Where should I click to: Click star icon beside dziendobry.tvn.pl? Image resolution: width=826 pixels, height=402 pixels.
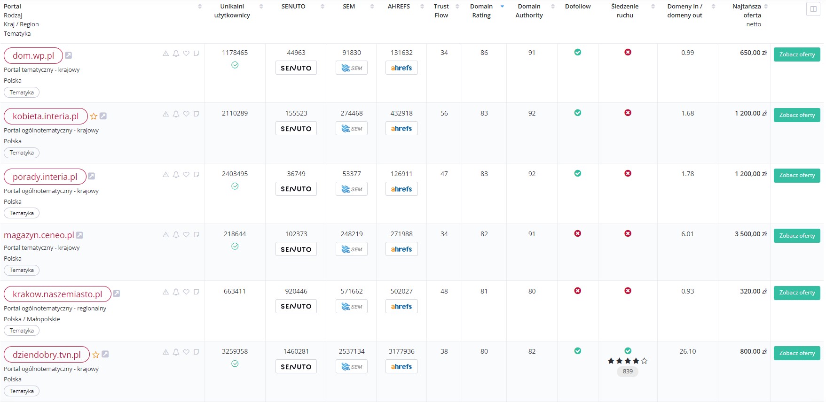pyautogui.click(x=95, y=355)
